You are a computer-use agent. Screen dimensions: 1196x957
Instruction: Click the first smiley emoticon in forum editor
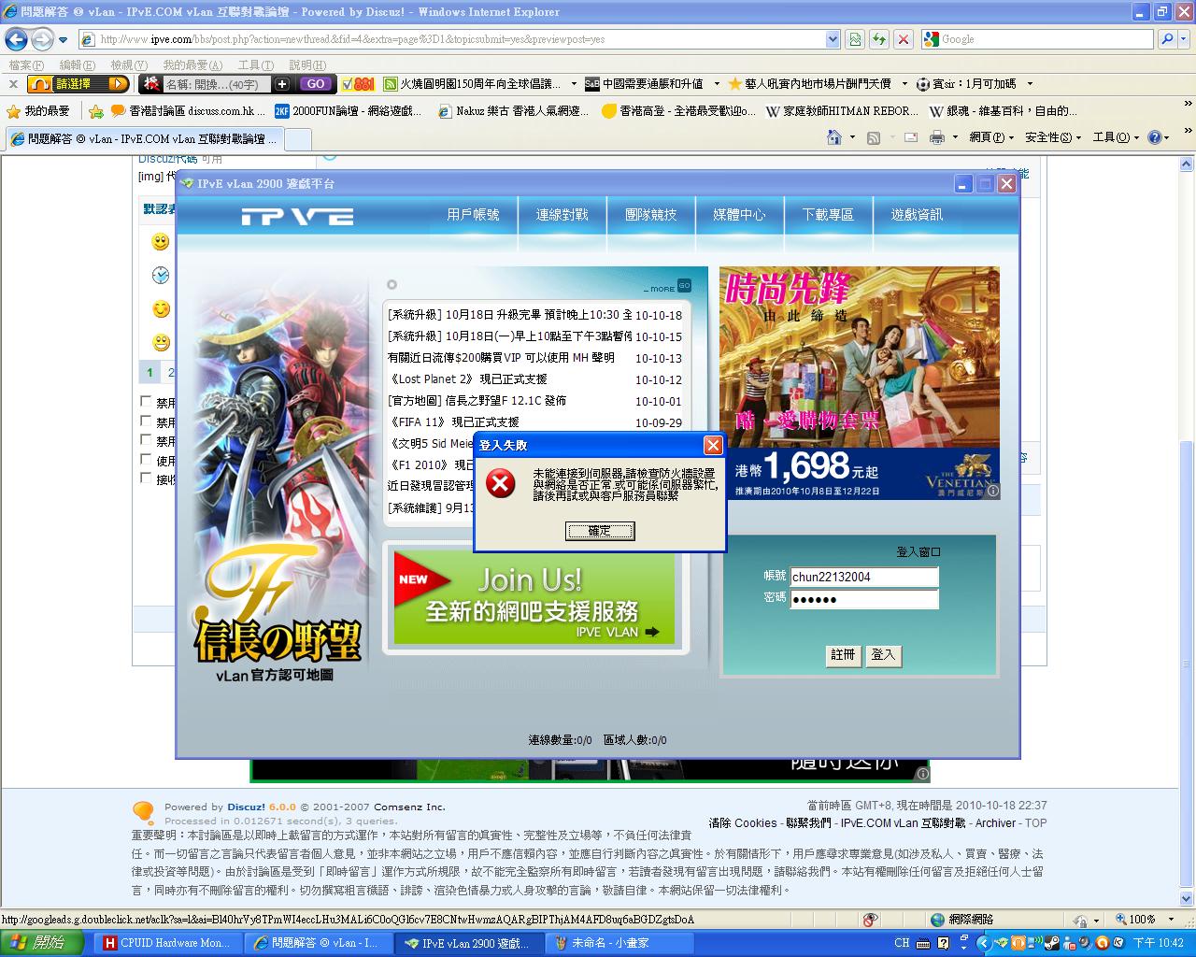(x=161, y=242)
